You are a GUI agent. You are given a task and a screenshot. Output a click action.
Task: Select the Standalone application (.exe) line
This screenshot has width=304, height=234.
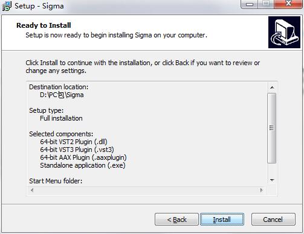83,165
